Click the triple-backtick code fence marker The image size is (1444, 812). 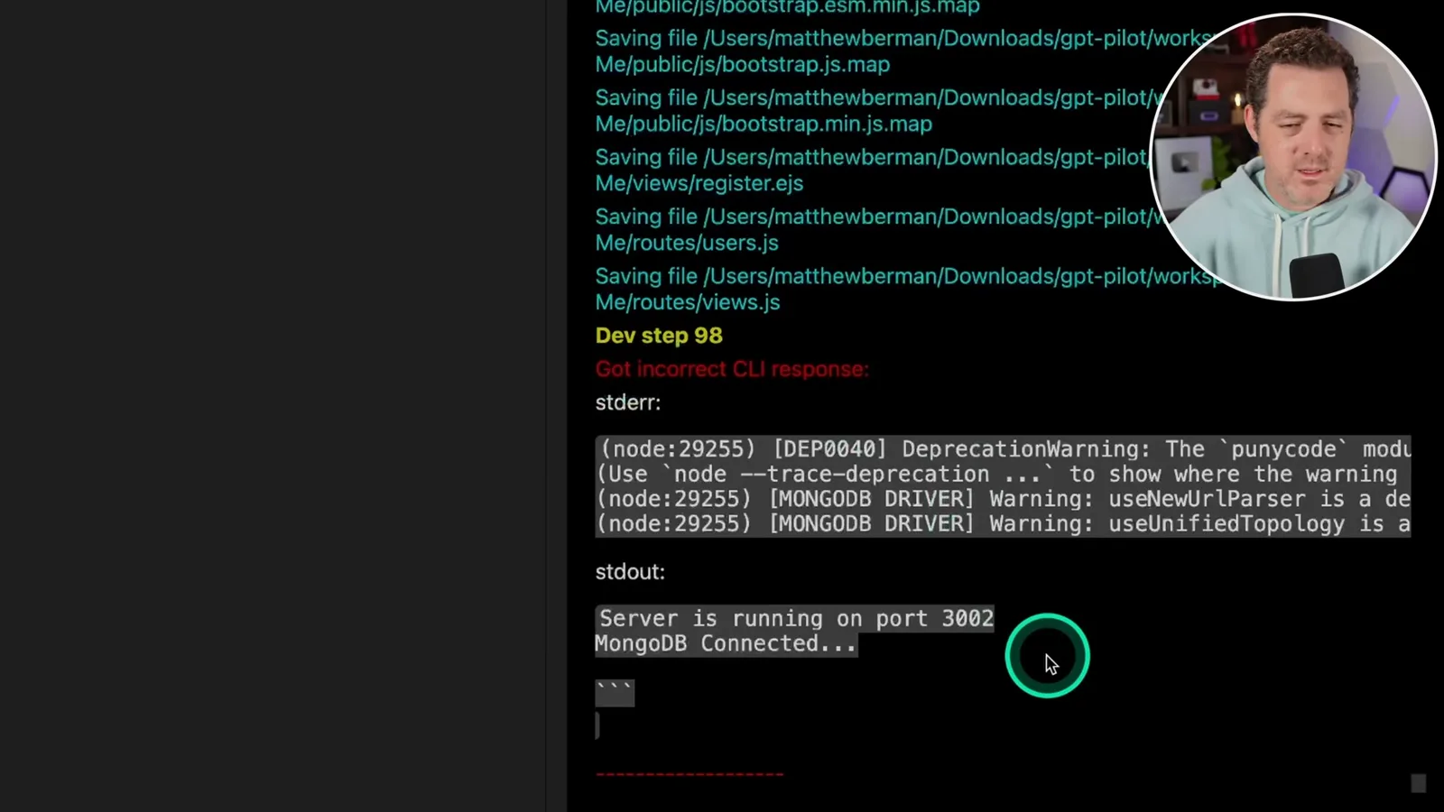tap(615, 693)
